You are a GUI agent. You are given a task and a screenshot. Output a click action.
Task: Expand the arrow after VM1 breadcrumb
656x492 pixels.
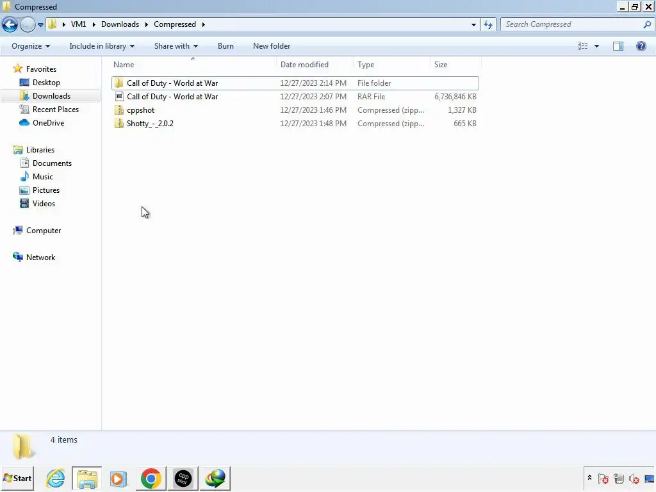pyautogui.click(x=94, y=24)
